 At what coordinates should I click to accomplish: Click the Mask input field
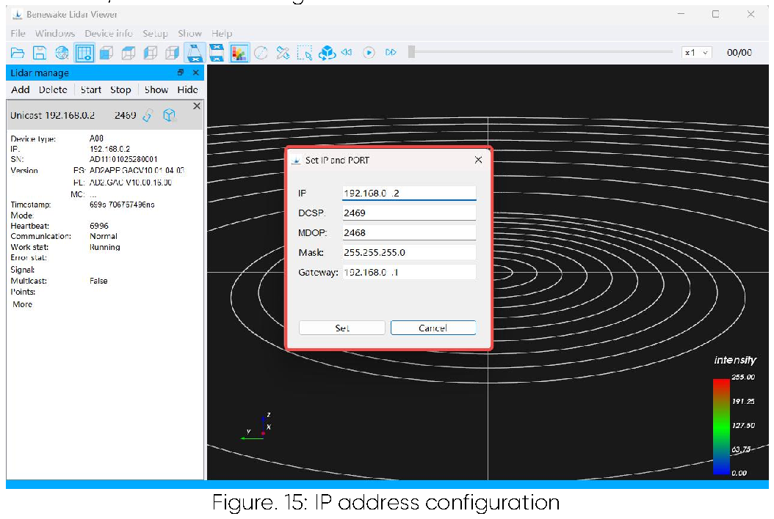pyautogui.click(x=409, y=252)
